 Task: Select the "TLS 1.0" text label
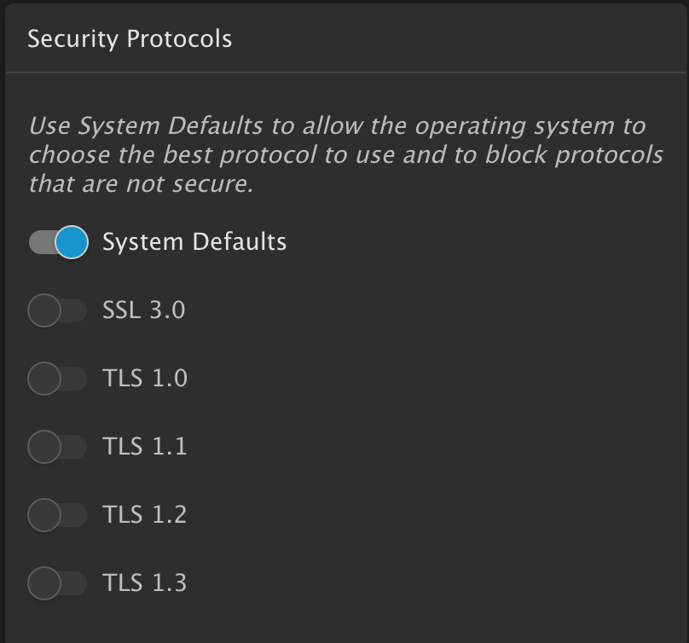click(144, 379)
